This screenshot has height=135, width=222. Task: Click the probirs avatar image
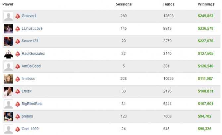pyautogui.click(x=9, y=116)
